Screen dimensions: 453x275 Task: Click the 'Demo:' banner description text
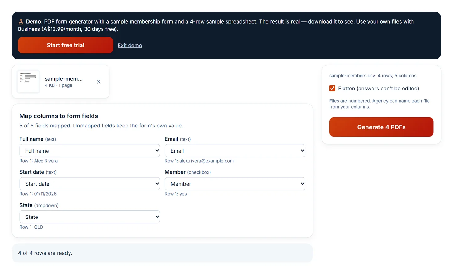point(216,25)
